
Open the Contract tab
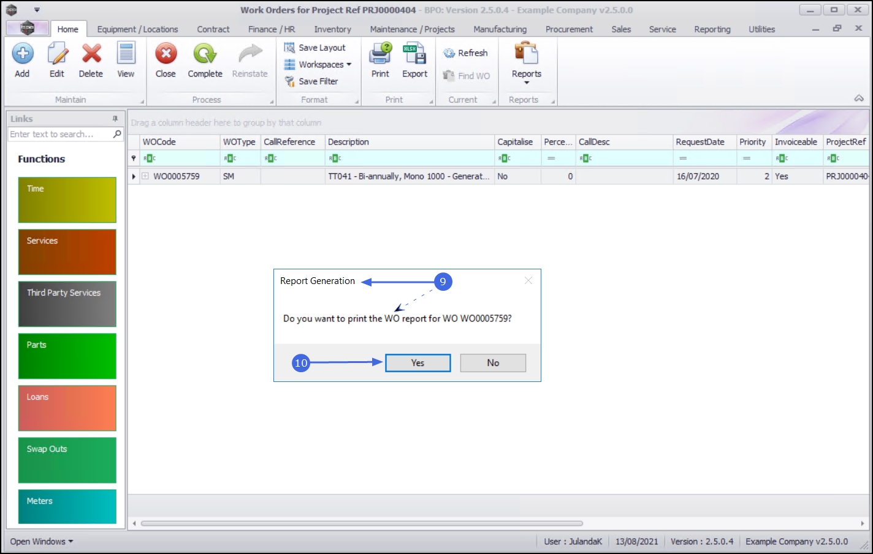click(213, 29)
